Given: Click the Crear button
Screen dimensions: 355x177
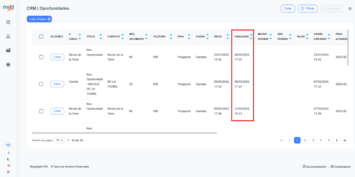Looking at the screenshot, I should (288, 8).
